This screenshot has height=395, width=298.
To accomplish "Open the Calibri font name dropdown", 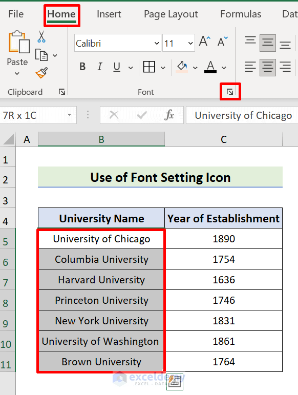I will [156, 43].
